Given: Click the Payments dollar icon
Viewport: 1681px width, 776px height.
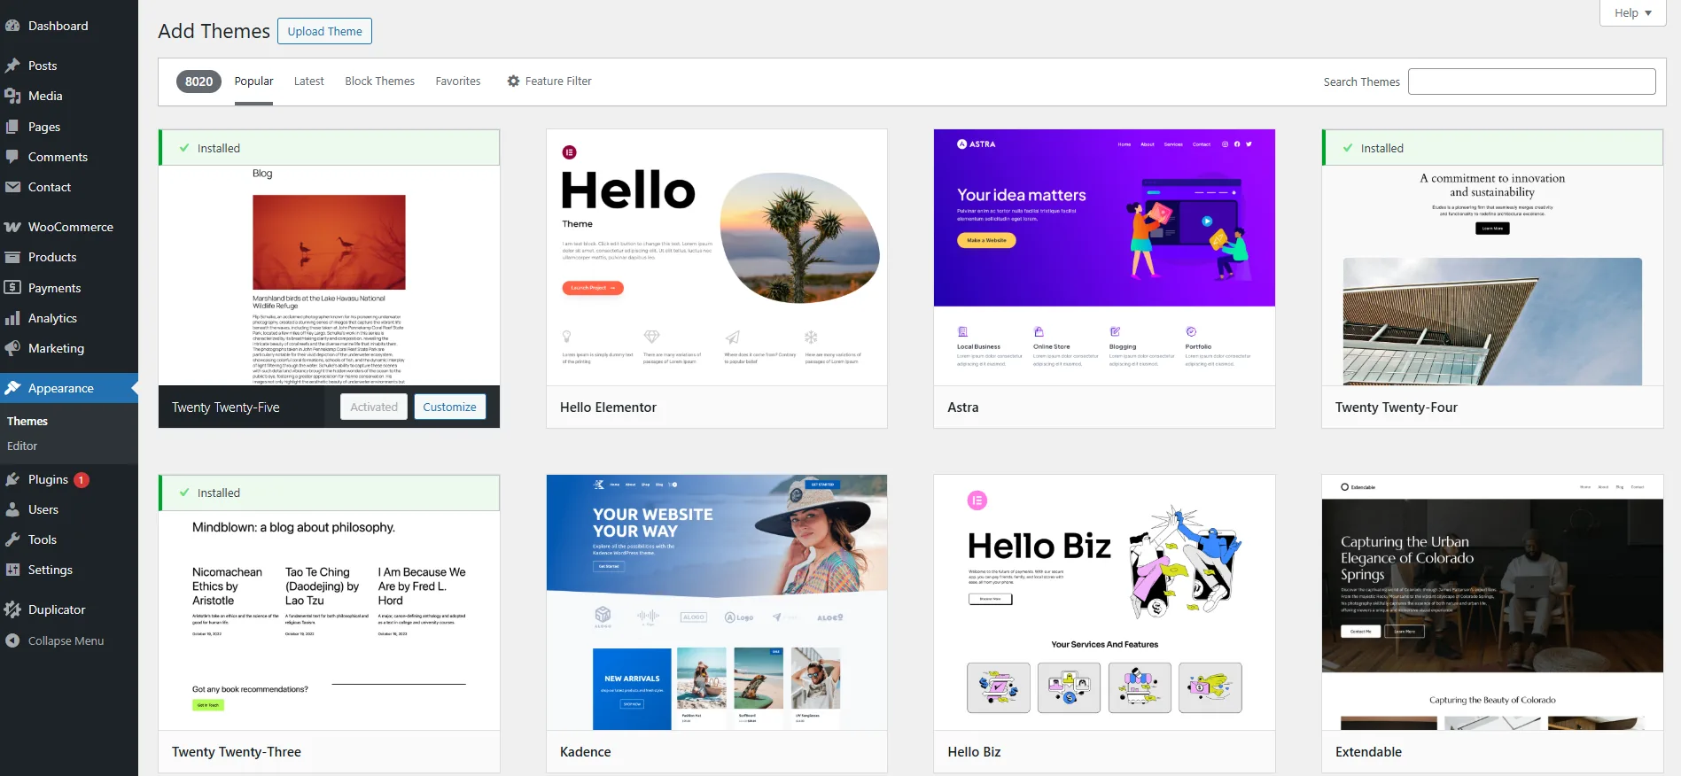Looking at the screenshot, I should point(12,287).
